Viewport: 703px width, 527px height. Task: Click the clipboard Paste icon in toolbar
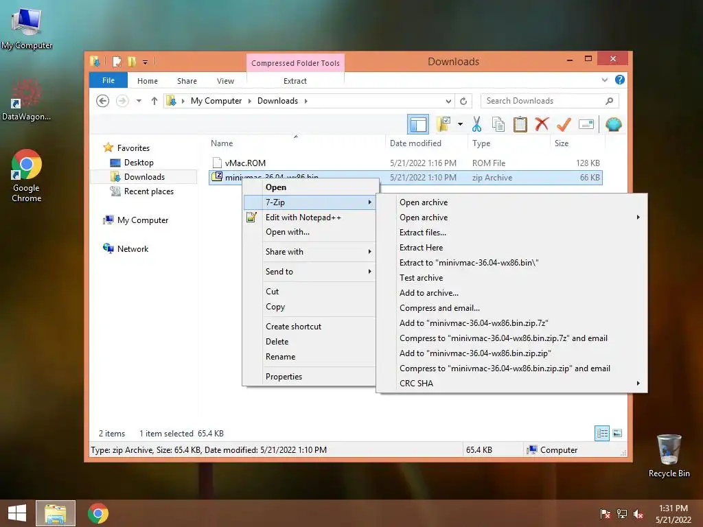(x=520, y=124)
